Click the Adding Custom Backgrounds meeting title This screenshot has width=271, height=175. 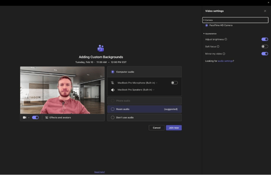pyautogui.click(x=101, y=57)
